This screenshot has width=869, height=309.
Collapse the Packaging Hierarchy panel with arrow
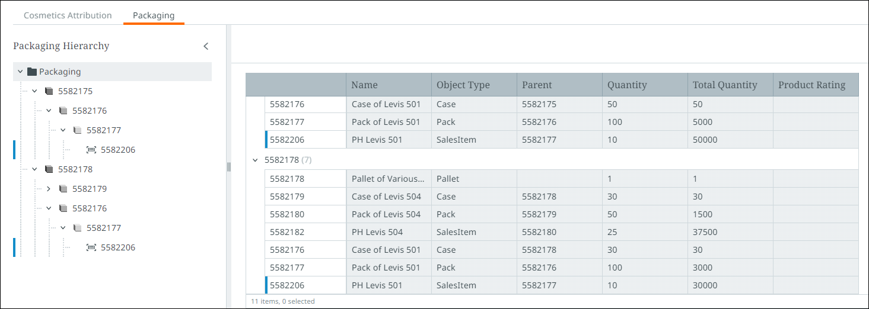pyautogui.click(x=206, y=46)
